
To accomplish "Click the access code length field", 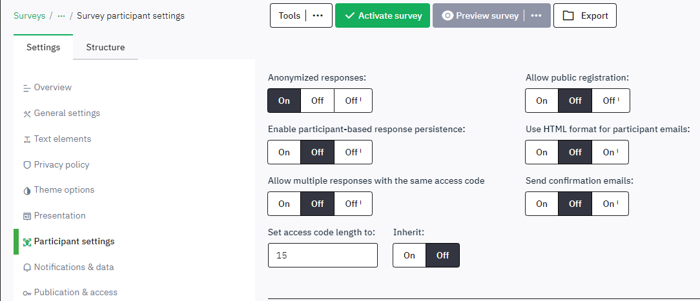I will [x=322, y=255].
